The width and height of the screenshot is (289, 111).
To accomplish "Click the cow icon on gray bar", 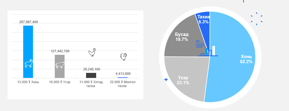I will [60, 65].
